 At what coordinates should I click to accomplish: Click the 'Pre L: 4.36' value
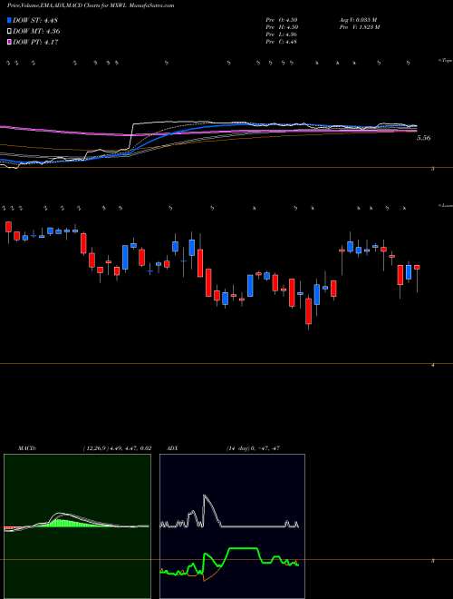pos(282,34)
